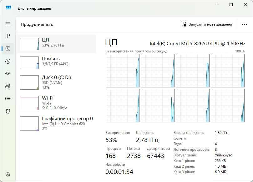253x182 pixels.
Task: Open the three-dot more options menu
Action: tap(245, 24)
